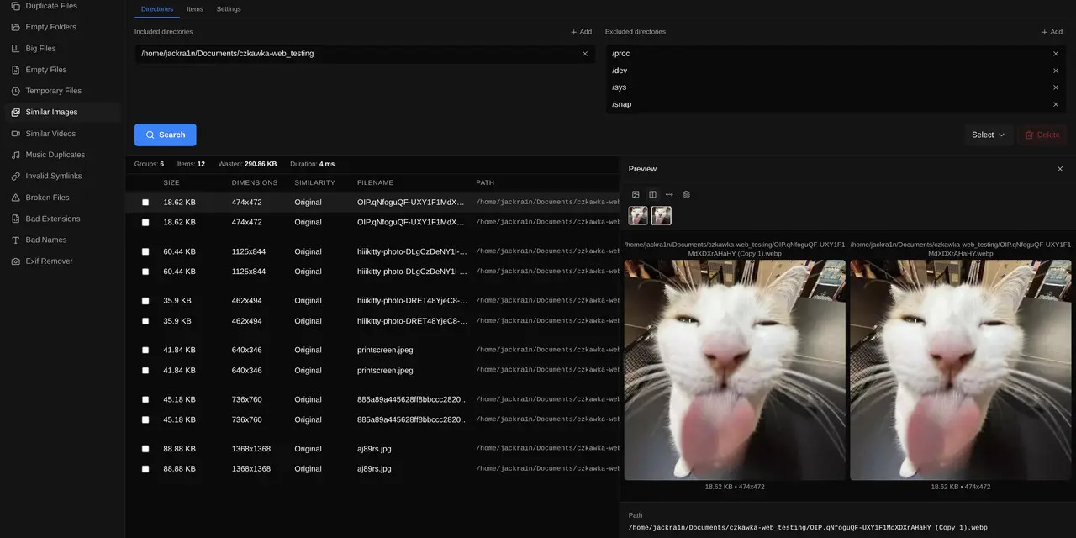
Task: Sort results by the DIMENSIONS column
Action: coord(255,182)
